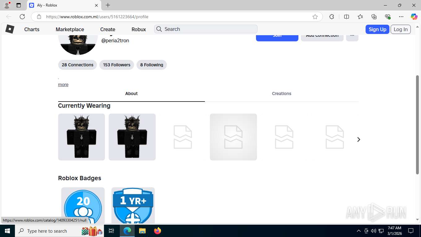
Task: Expand the bio with the more link
Action: [x=63, y=85]
